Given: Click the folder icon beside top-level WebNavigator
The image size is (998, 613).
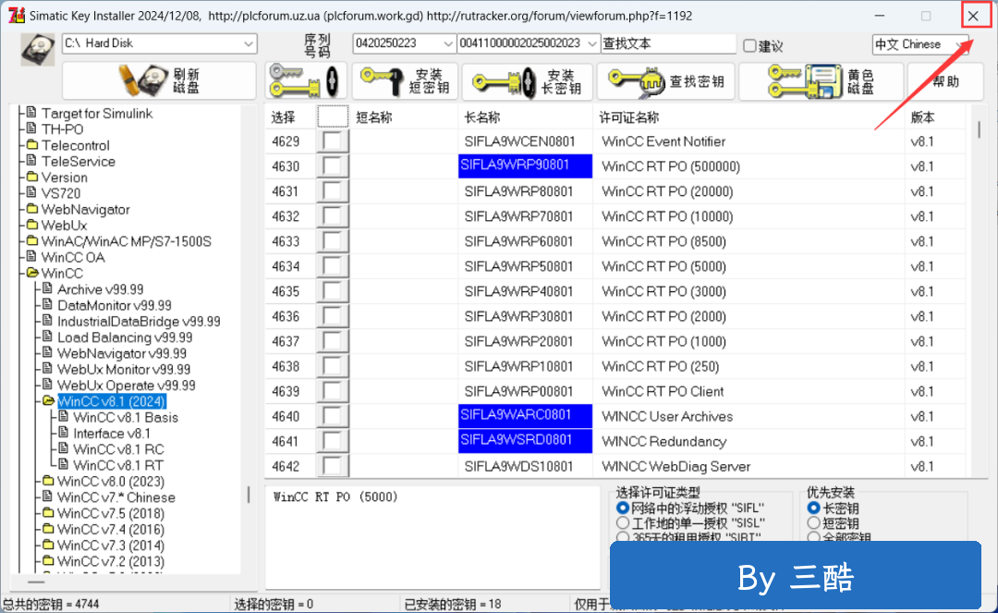Looking at the screenshot, I should (x=31, y=208).
